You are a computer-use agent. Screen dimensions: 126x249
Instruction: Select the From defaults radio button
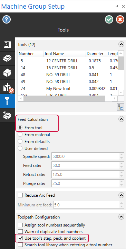pyautogui.click(x=20, y=142)
